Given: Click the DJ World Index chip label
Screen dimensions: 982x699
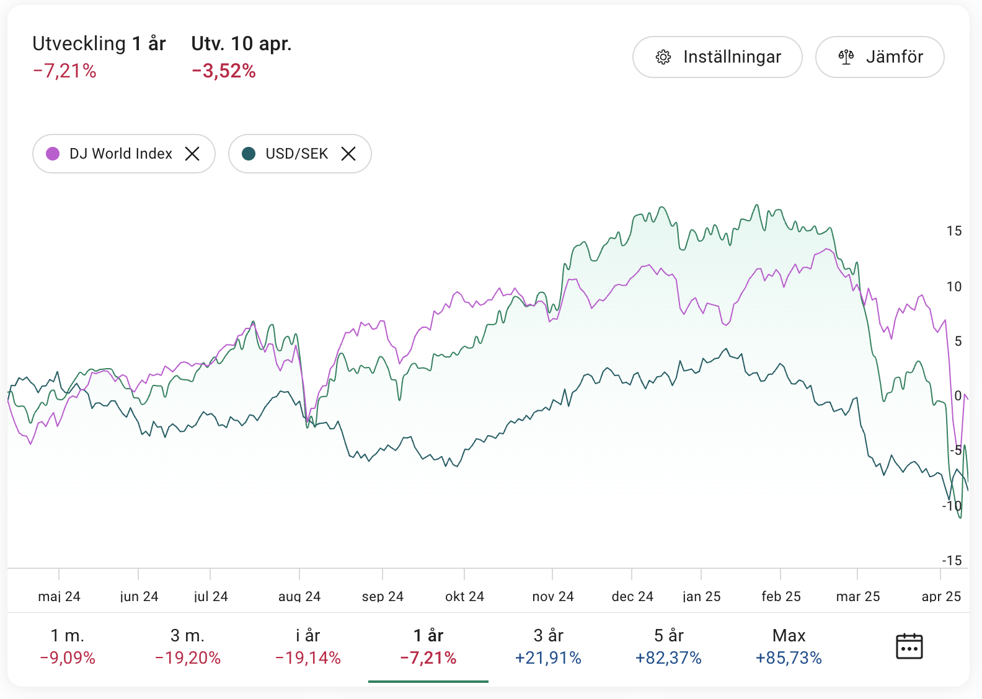Looking at the screenshot, I should click(121, 154).
